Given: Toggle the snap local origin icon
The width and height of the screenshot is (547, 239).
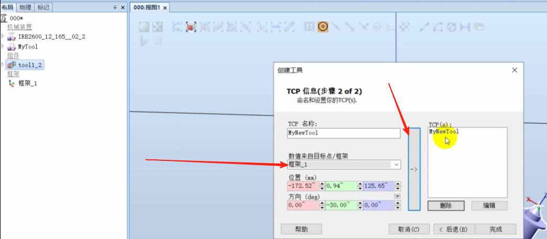Looking at the screenshot, I should [390, 27].
